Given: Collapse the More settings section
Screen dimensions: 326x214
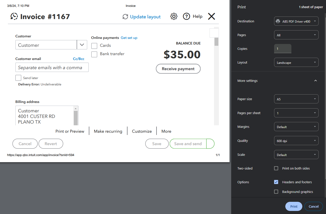Looking at the screenshot, I should (x=316, y=81).
